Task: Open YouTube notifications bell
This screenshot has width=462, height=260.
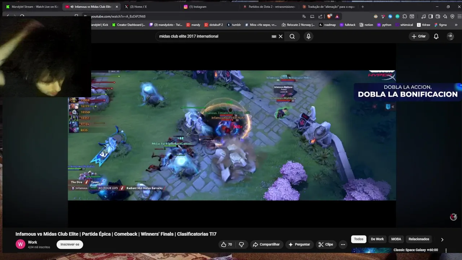Action: [436, 36]
